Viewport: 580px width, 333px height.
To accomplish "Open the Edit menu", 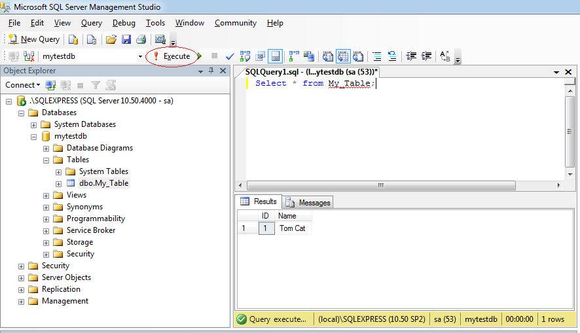I will (x=37, y=23).
